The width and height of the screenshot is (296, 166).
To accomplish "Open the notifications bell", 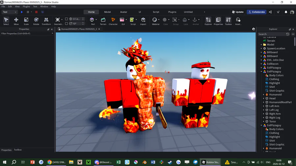I will (x=286, y=12).
